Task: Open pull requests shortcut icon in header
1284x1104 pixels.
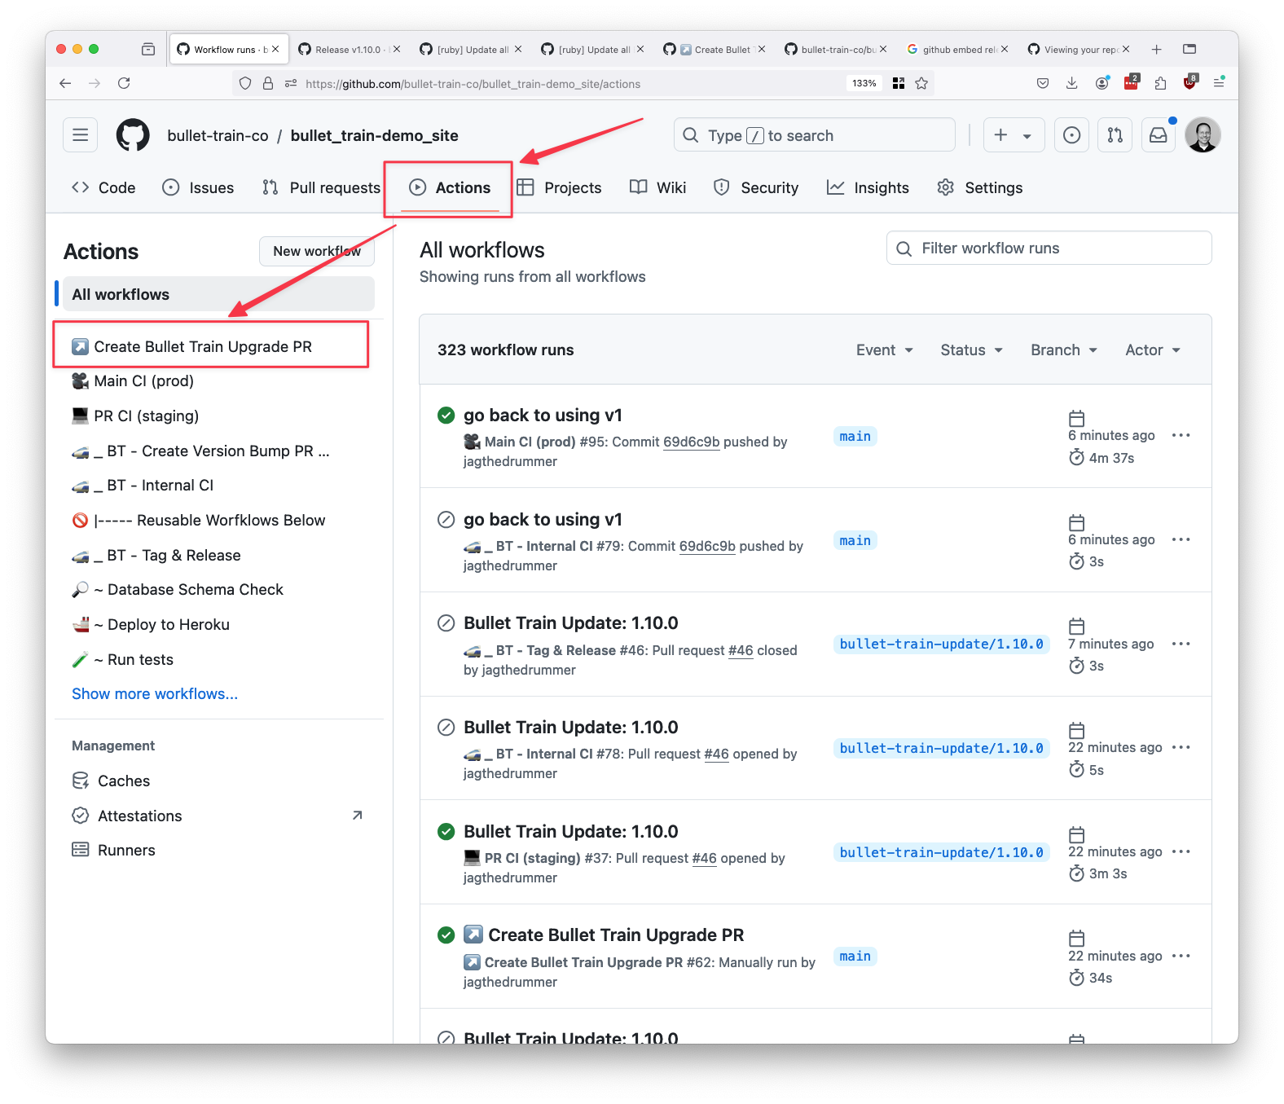Action: pyautogui.click(x=1115, y=135)
